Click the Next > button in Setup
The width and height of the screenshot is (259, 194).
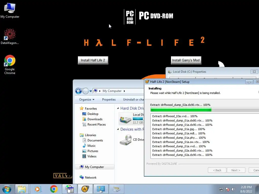pos(236,170)
